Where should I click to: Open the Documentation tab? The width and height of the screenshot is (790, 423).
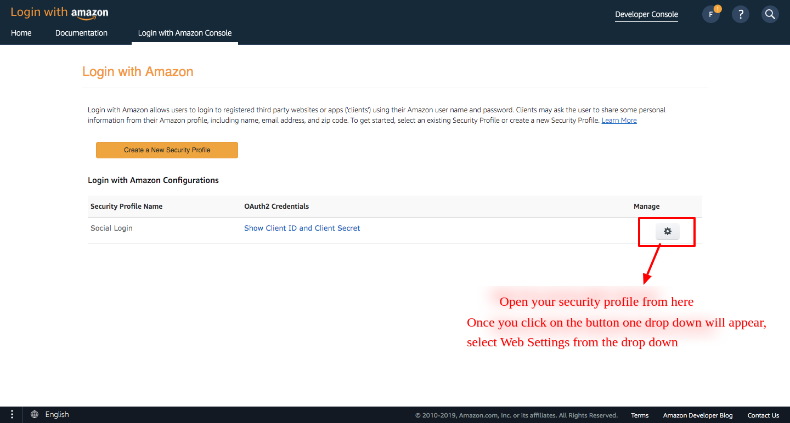[81, 33]
